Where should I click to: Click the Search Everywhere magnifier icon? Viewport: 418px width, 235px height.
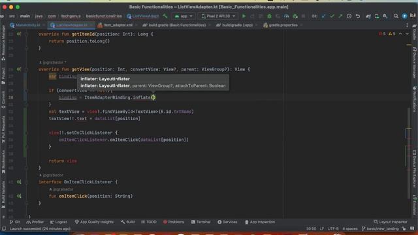tap(396, 16)
